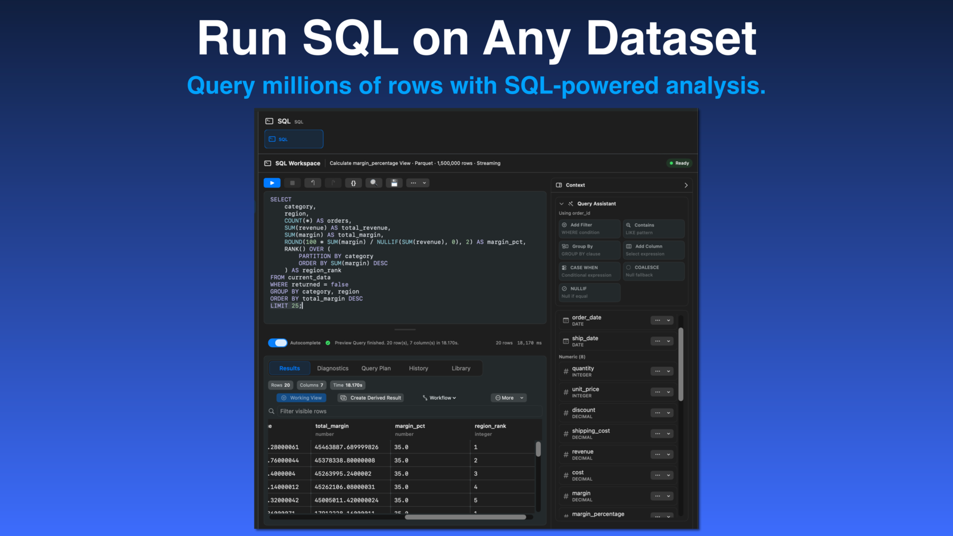Viewport: 953px width, 536px height.
Task: Open revenue column options dropdown
Action: (662, 454)
